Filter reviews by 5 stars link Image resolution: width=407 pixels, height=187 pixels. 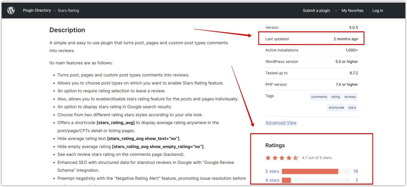[272, 171]
